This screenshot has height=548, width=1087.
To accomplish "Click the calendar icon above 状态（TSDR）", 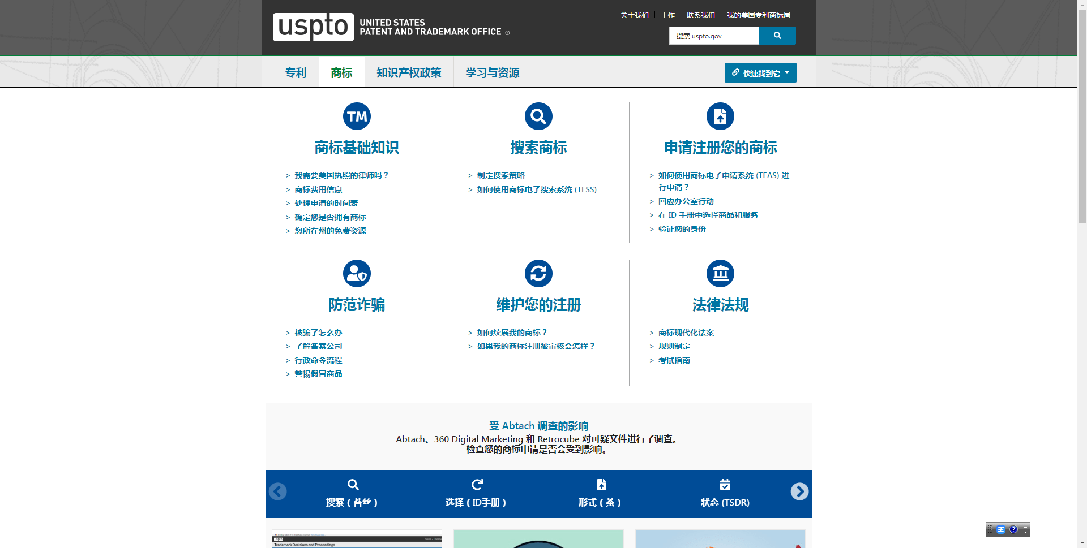I will pyautogui.click(x=725, y=485).
